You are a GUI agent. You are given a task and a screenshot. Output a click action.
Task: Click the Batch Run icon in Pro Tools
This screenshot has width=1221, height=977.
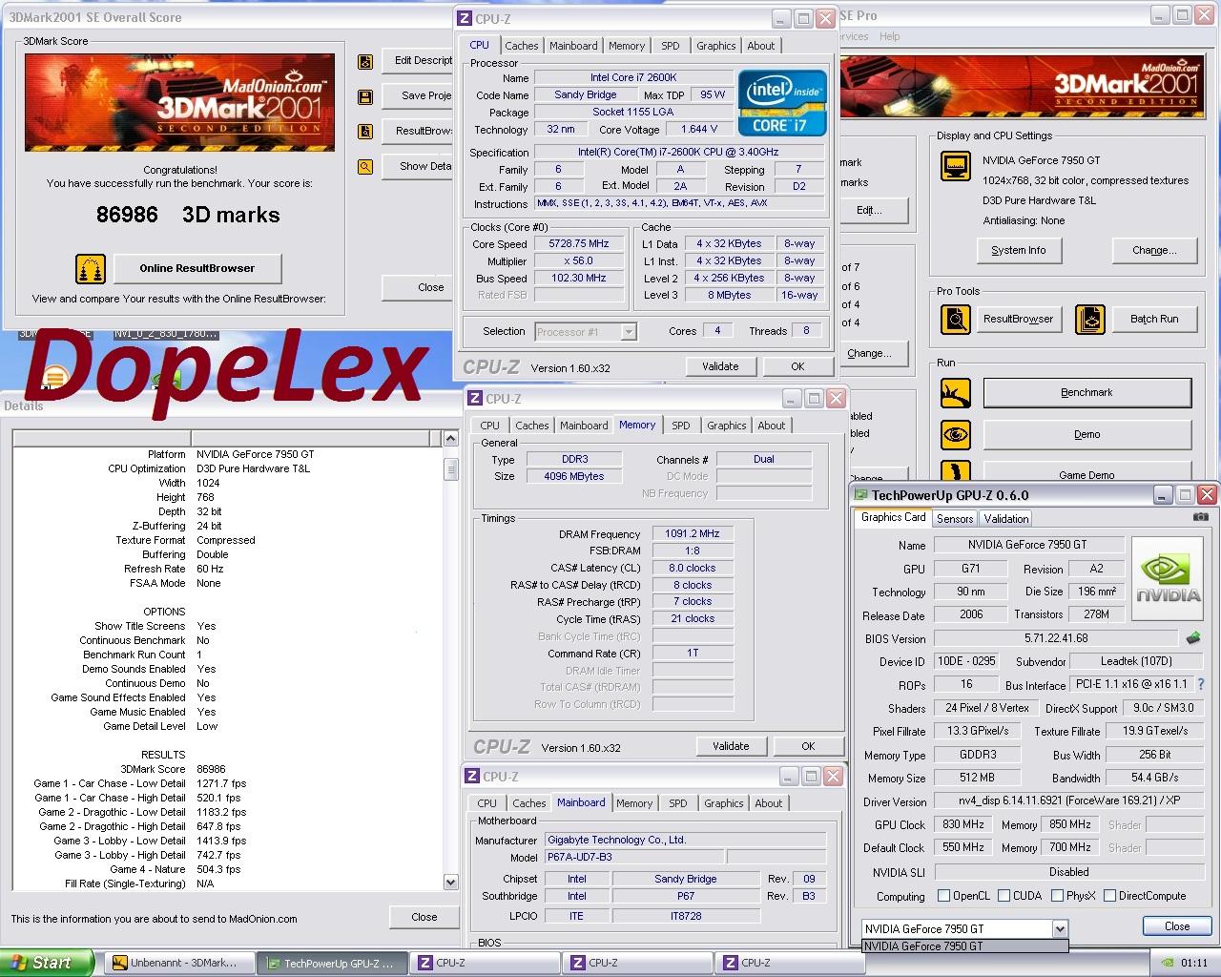[1090, 319]
